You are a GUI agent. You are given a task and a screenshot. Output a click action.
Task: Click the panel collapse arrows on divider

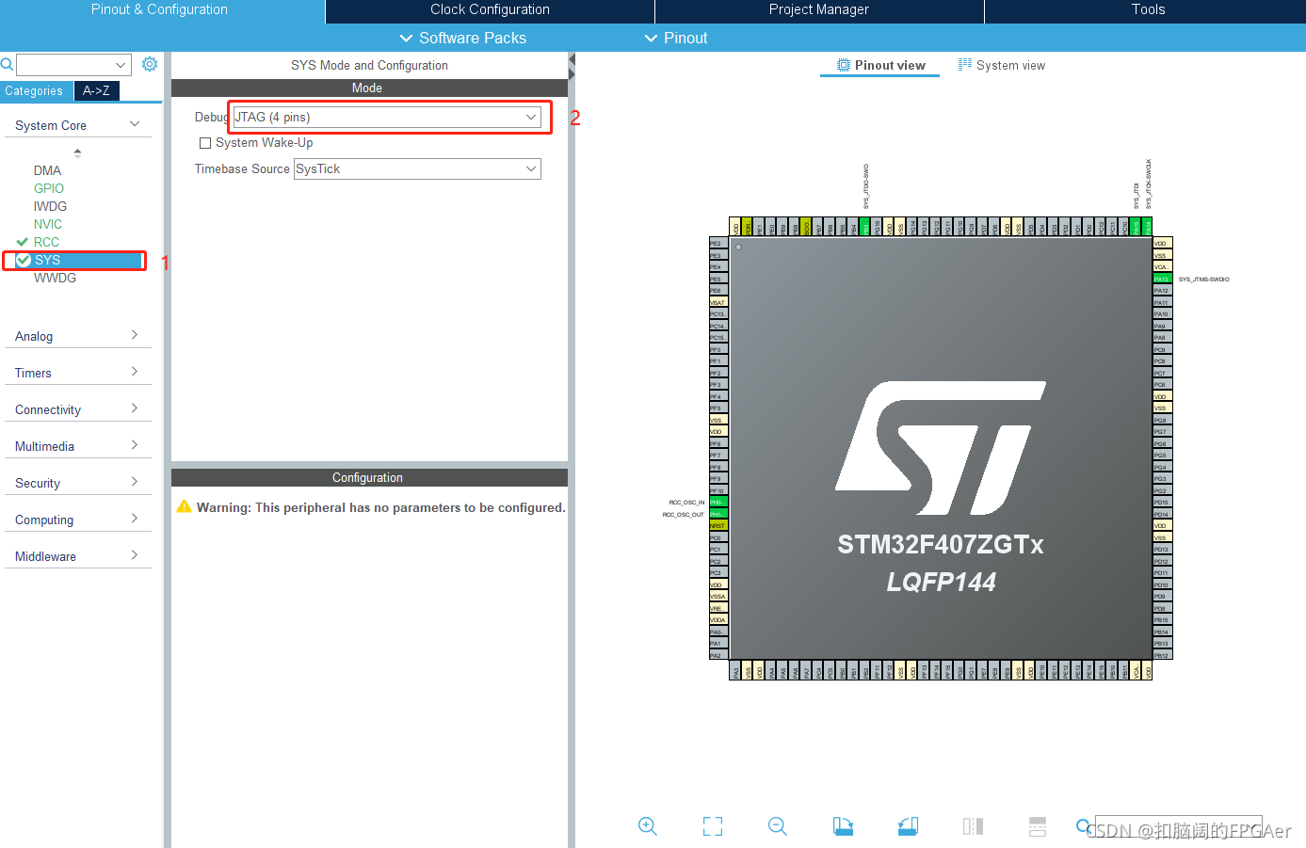coord(572,67)
